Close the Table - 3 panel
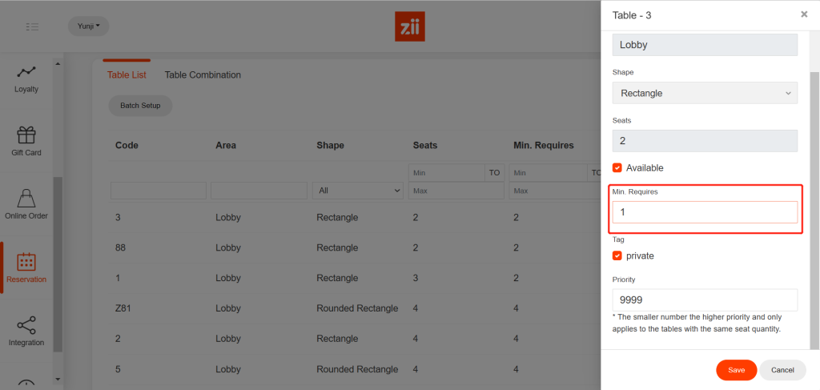 (804, 14)
